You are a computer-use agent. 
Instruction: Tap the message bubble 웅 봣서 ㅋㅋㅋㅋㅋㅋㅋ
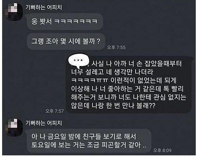[65, 21]
